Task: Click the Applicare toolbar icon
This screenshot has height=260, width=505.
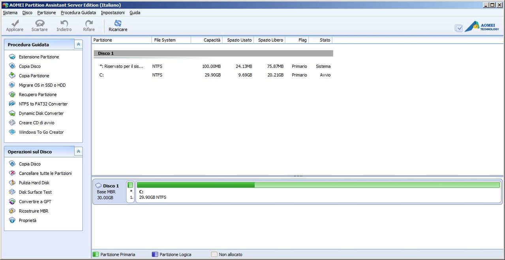Action: click(15, 23)
